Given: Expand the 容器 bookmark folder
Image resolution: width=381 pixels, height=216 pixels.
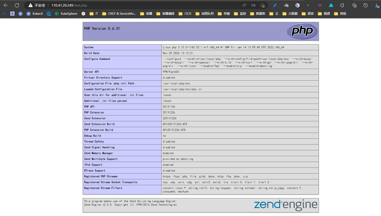Looking at the screenshot, I should pyautogui.click(x=146, y=14).
